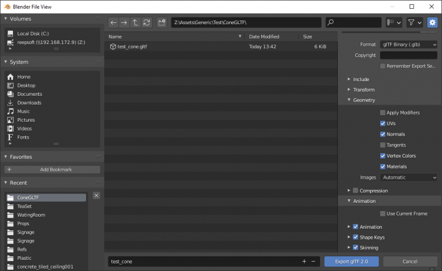Enable the Apply Modifiers checkbox
This screenshot has width=442, height=271.
(x=383, y=112)
